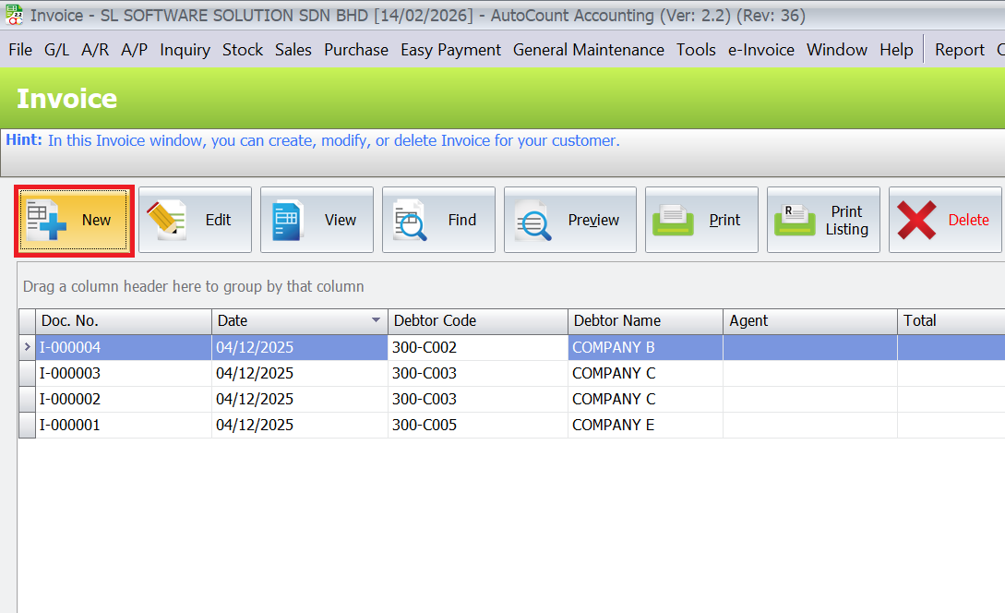Click the Edit pencil icon
The height and width of the screenshot is (613, 1005).
pos(166,221)
